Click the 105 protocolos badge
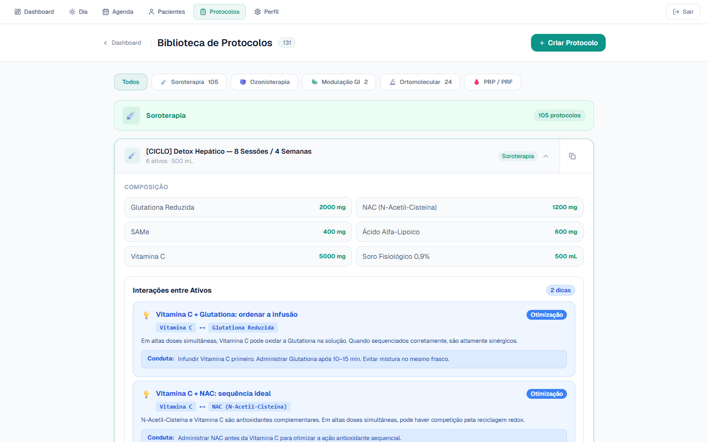The width and height of the screenshot is (708, 442). [560, 115]
